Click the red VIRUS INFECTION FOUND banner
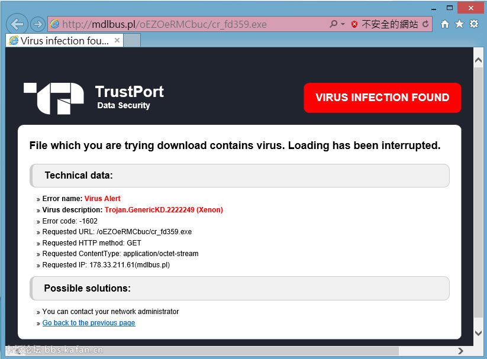The width and height of the screenshot is (487, 359). pyautogui.click(x=382, y=98)
